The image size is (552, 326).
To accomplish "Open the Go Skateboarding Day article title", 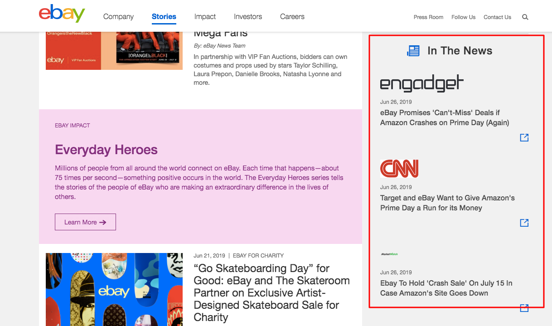I will click(272, 292).
